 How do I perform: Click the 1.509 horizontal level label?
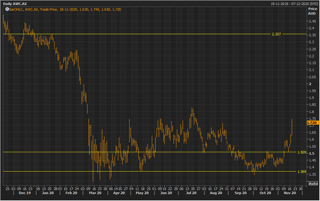[301, 152]
